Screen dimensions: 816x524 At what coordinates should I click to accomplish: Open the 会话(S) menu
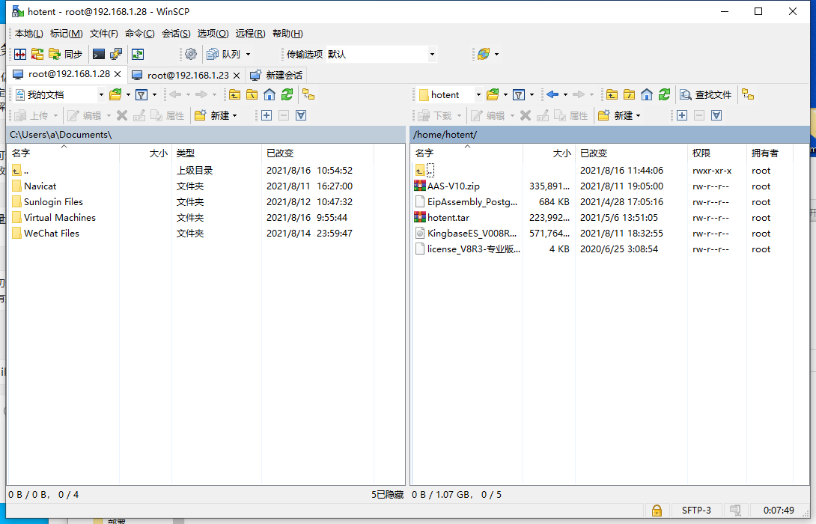[176, 33]
